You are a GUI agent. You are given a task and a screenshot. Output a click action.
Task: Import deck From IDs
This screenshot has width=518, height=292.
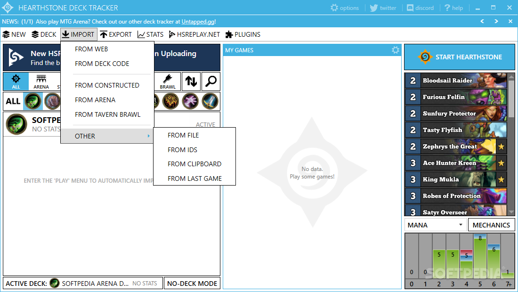[194, 150]
